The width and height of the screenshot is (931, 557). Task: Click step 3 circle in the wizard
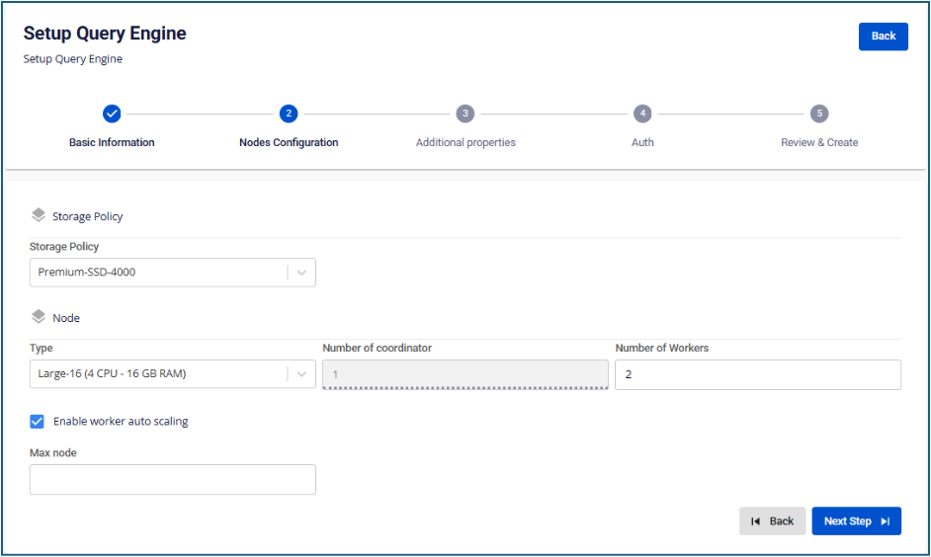point(465,114)
